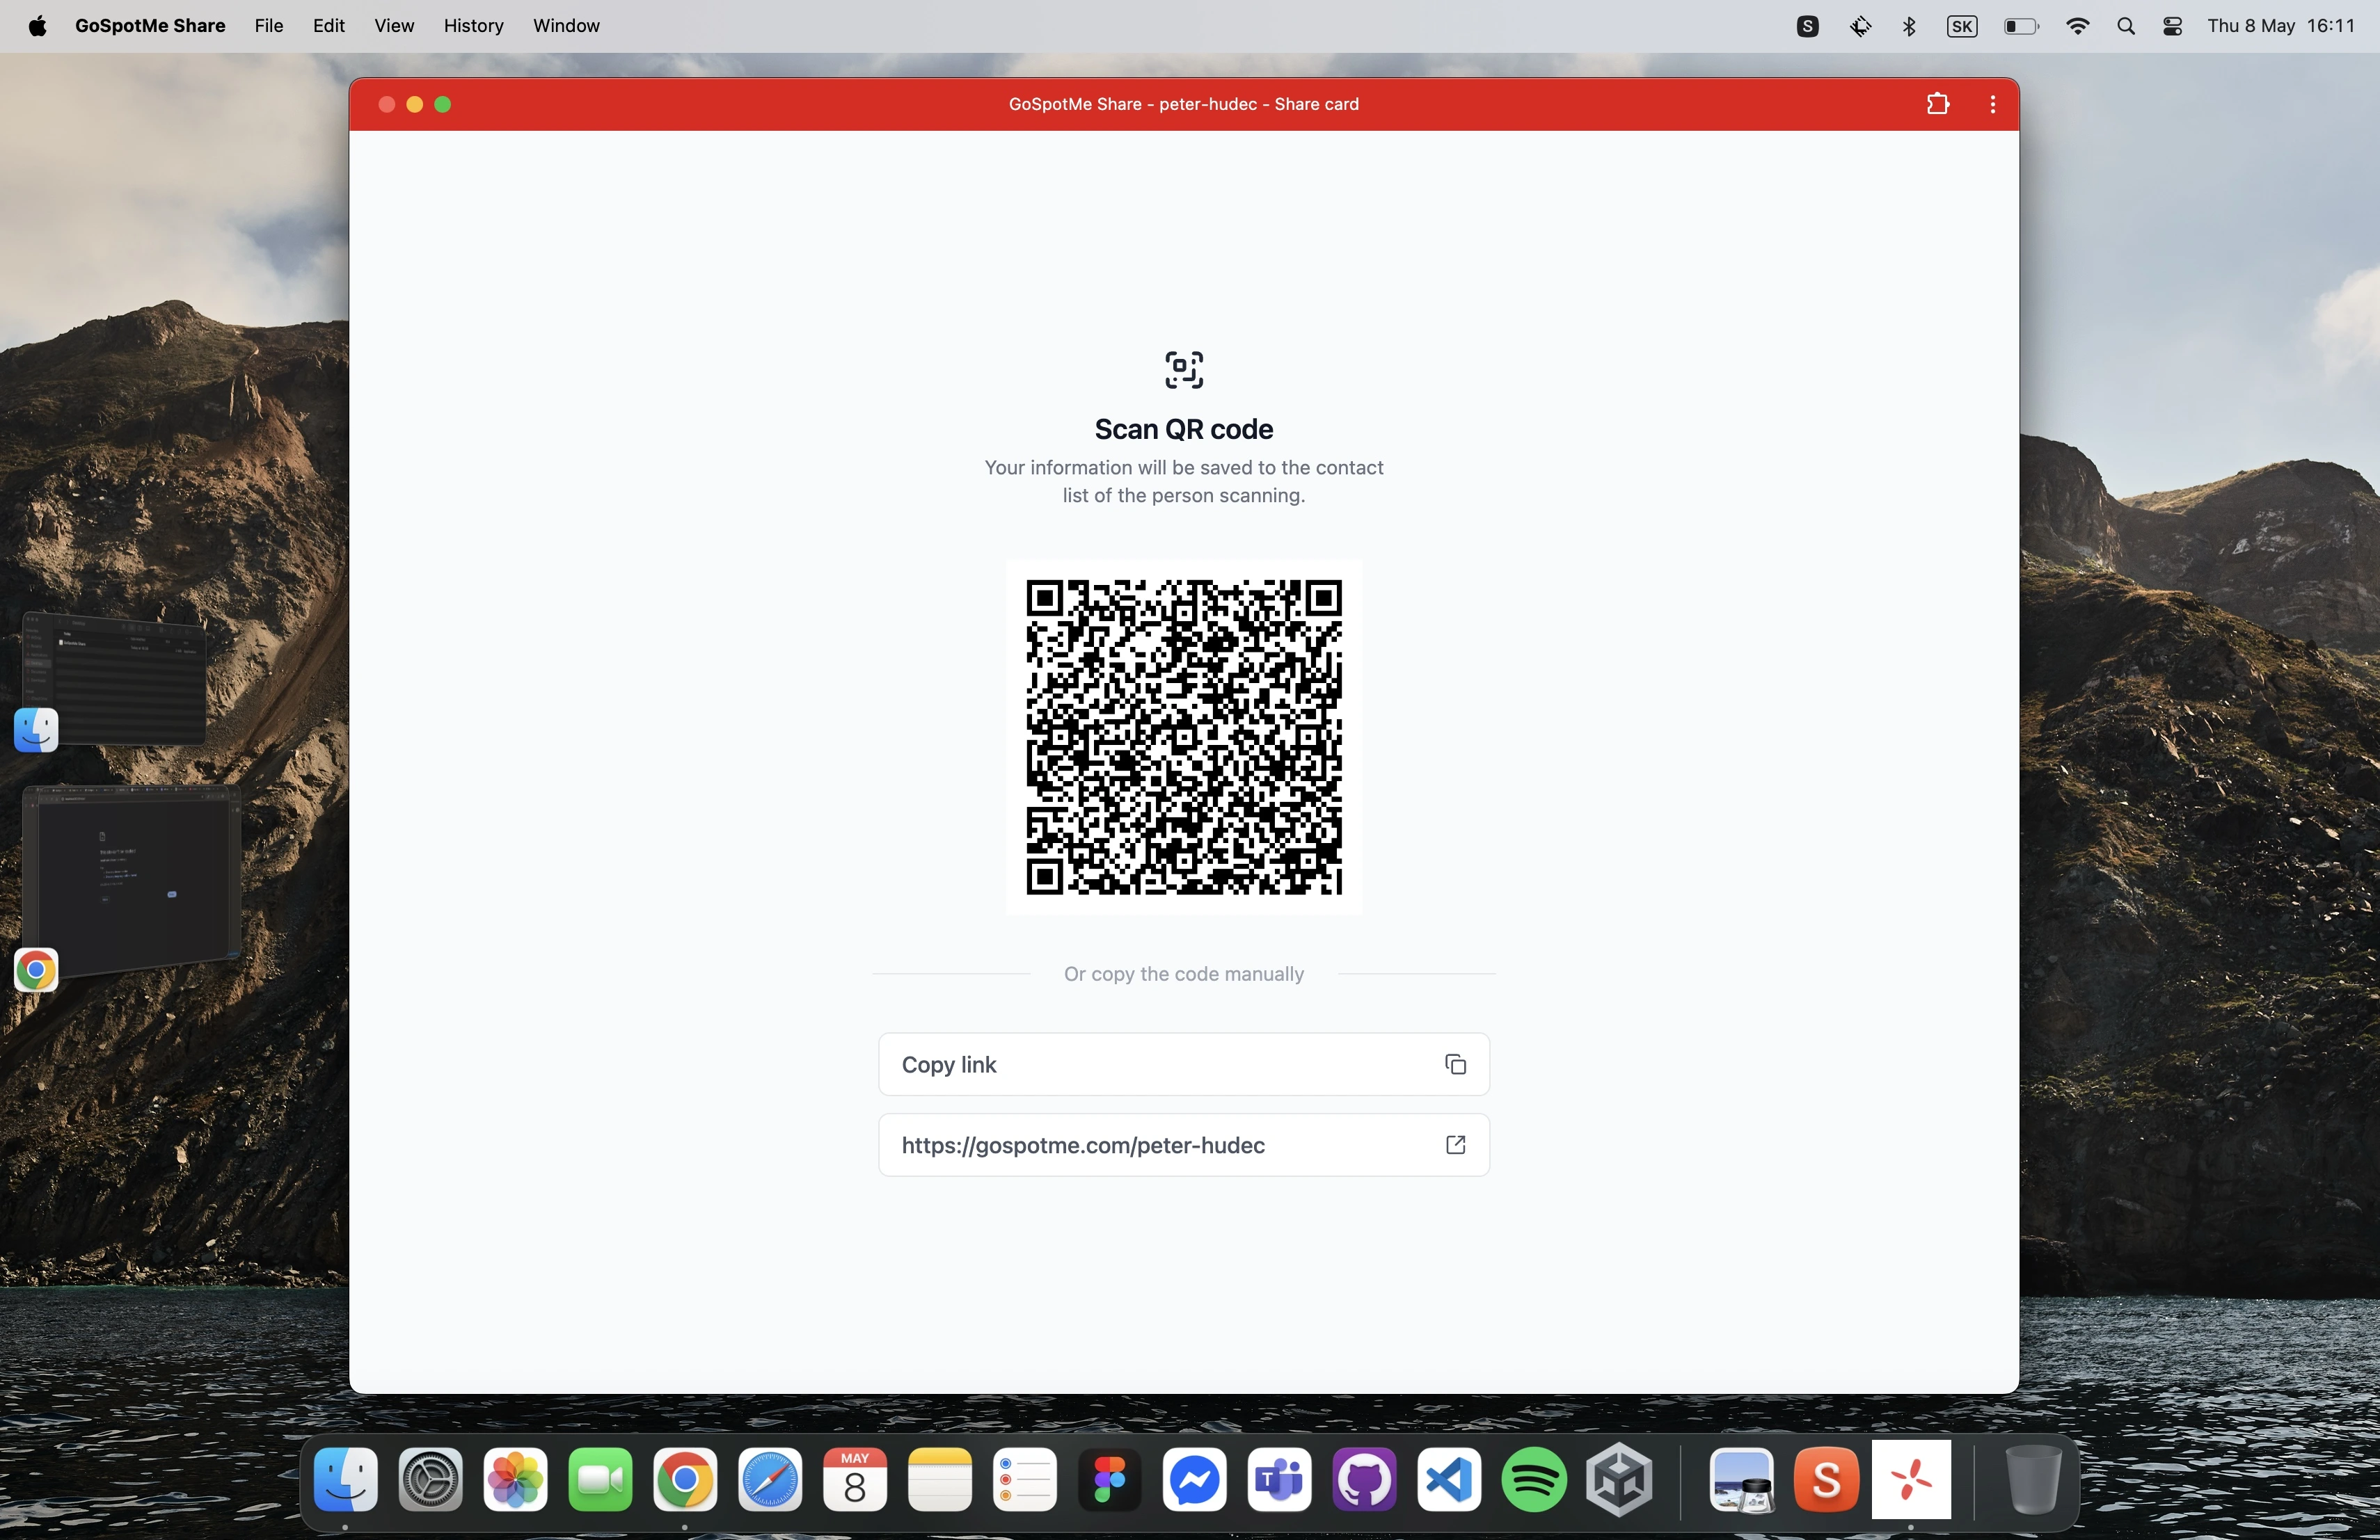
Task: Open Safari from the Dock
Action: click(770, 1479)
